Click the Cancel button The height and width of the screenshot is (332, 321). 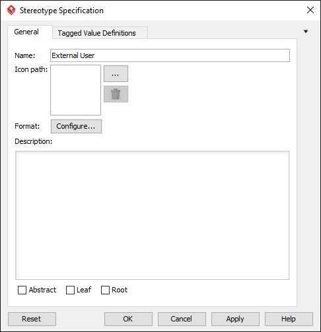[182, 319]
